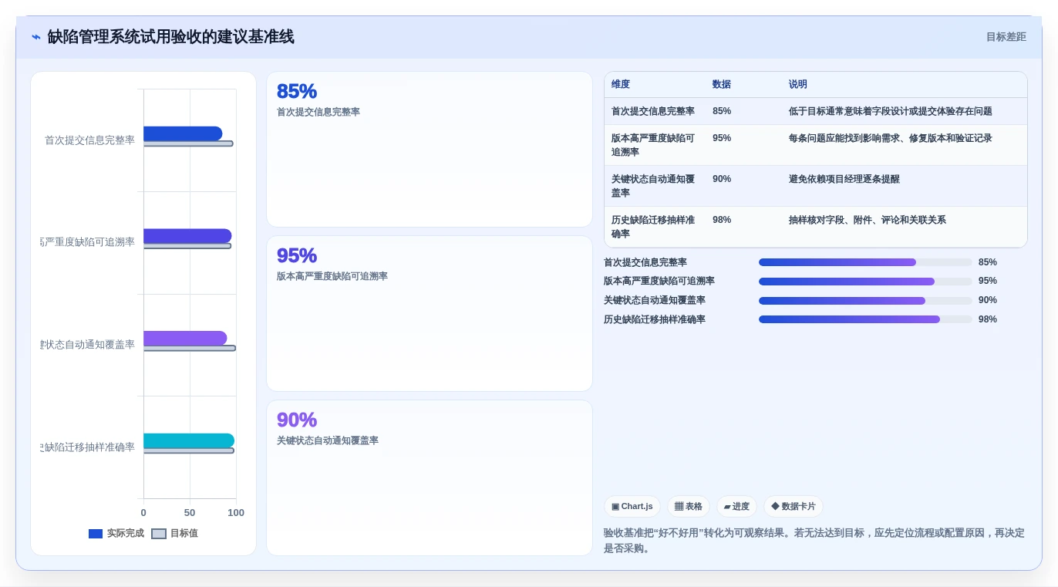Click the indigo 严重度缺陷可追溯率 chart bar

(x=187, y=236)
